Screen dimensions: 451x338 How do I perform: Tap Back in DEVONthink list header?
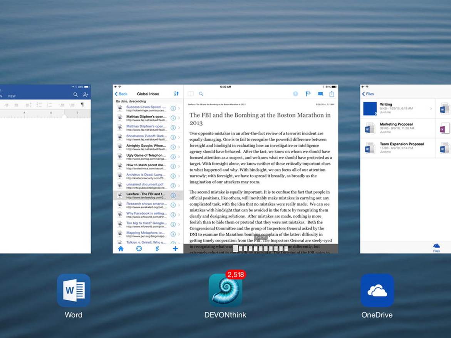121,94
